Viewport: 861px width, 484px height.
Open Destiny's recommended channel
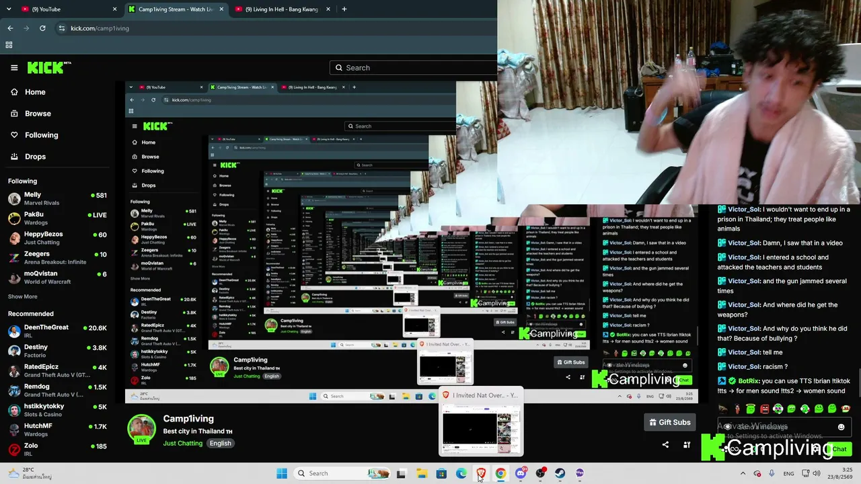click(57, 352)
